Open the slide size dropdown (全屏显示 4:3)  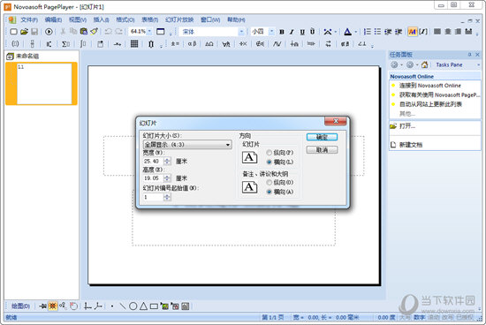[x=187, y=145]
